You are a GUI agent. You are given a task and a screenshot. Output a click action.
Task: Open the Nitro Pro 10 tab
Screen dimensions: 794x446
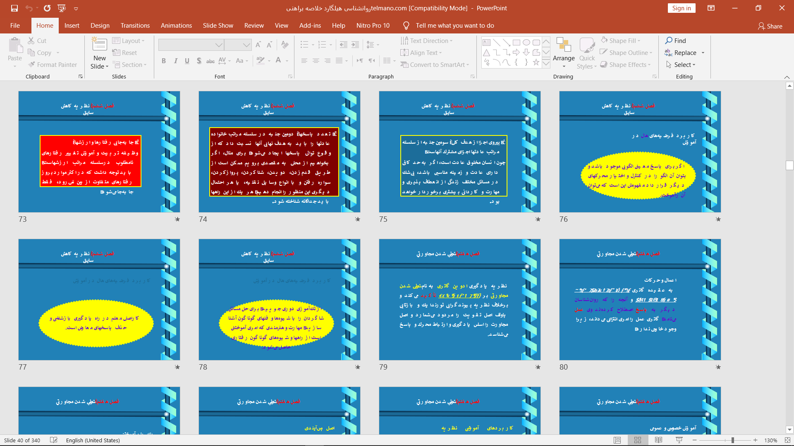click(x=373, y=26)
